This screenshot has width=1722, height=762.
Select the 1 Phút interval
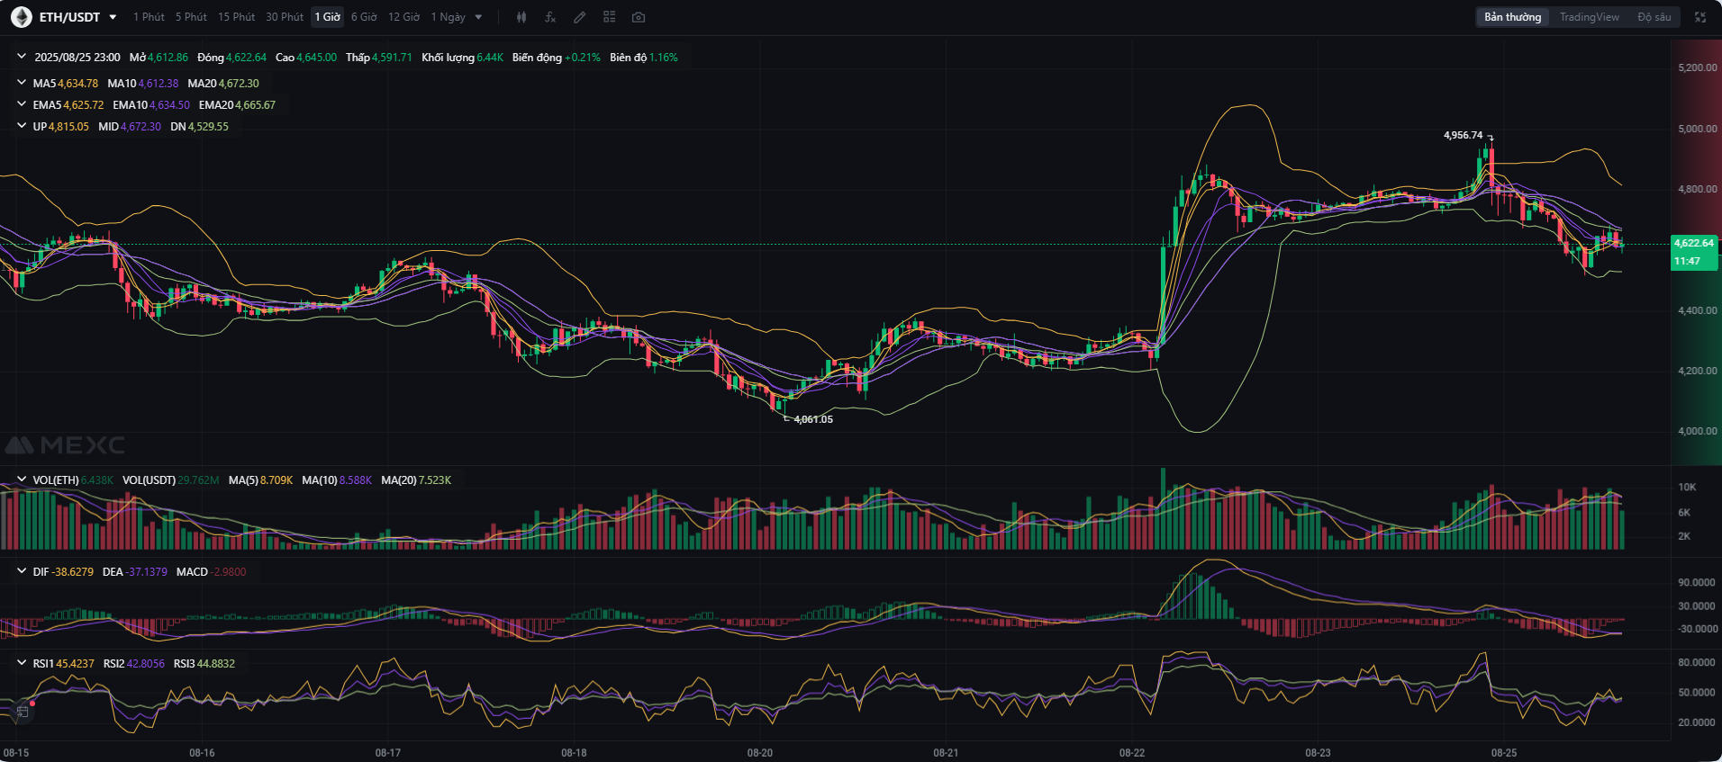(x=149, y=17)
